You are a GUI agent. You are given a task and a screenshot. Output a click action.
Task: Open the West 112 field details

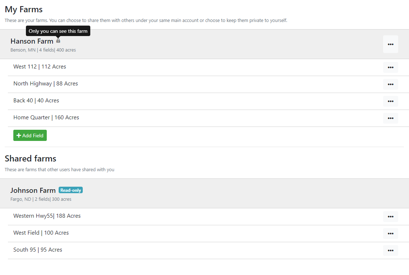click(x=40, y=66)
